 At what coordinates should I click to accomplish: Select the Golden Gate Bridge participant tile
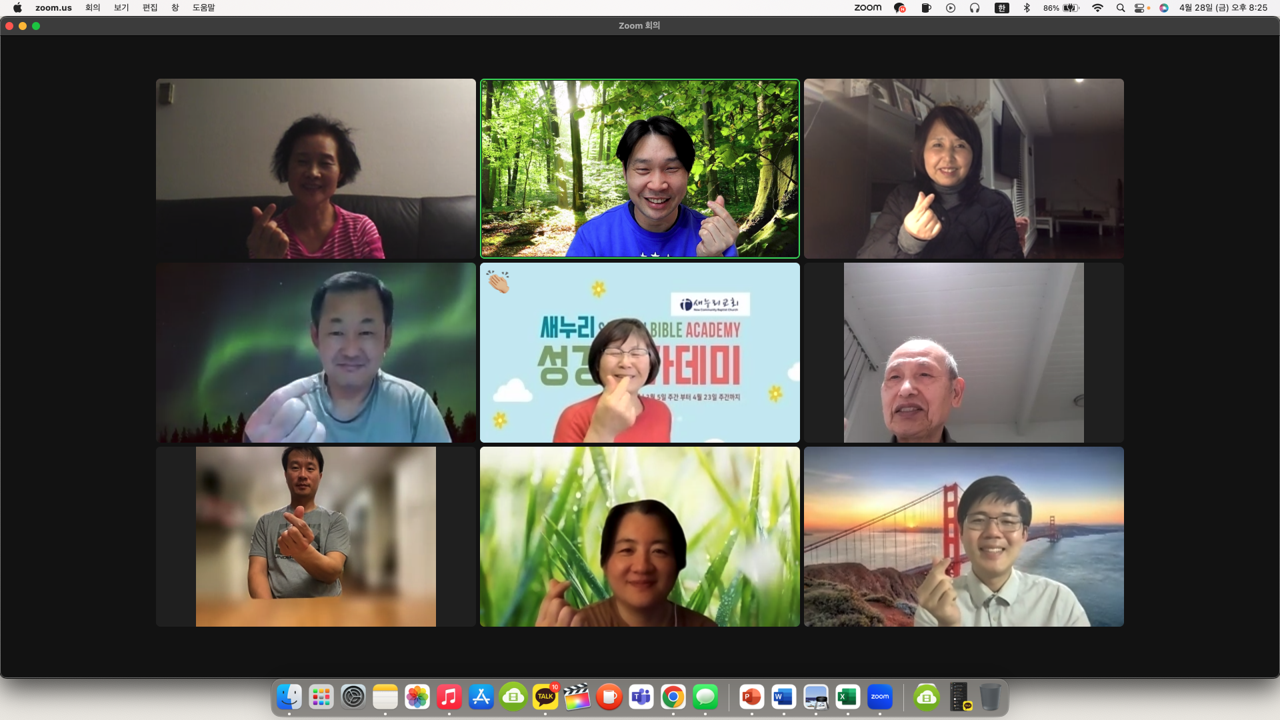pyautogui.click(x=964, y=537)
